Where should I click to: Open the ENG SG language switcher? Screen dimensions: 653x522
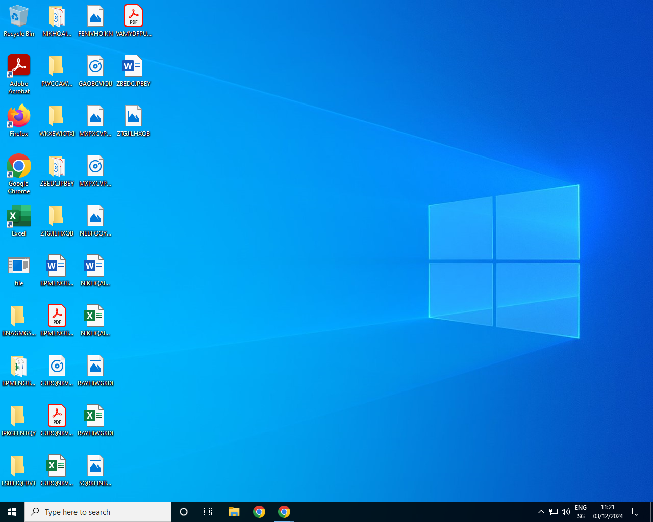581,512
